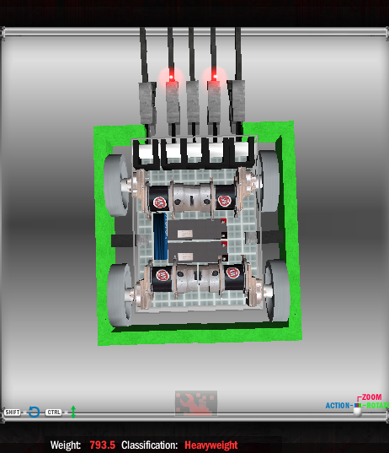Click the mouse controls icon
The image size is (389, 453).
[358, 409]
